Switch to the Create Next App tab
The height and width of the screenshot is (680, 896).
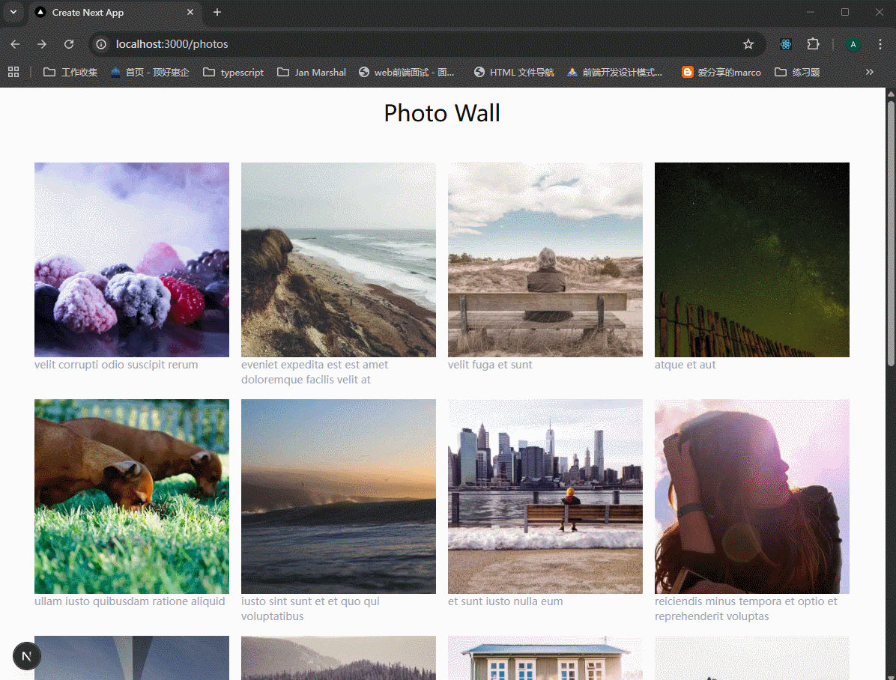[105, 13]
